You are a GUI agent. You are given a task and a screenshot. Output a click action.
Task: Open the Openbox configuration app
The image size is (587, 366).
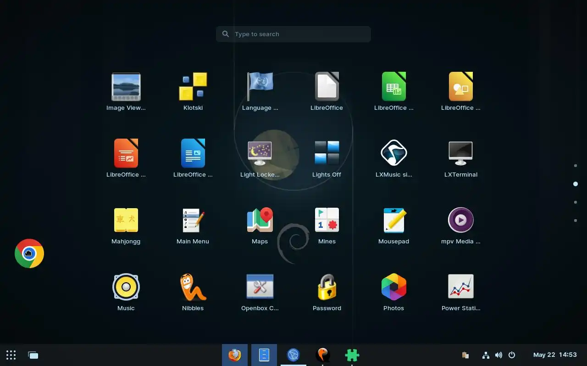pyautogui.click(x=260, y=287)
